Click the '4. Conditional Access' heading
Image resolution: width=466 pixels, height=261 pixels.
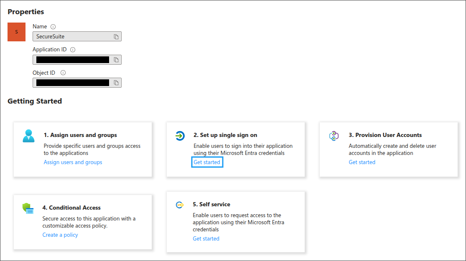(x=71, y=208)
